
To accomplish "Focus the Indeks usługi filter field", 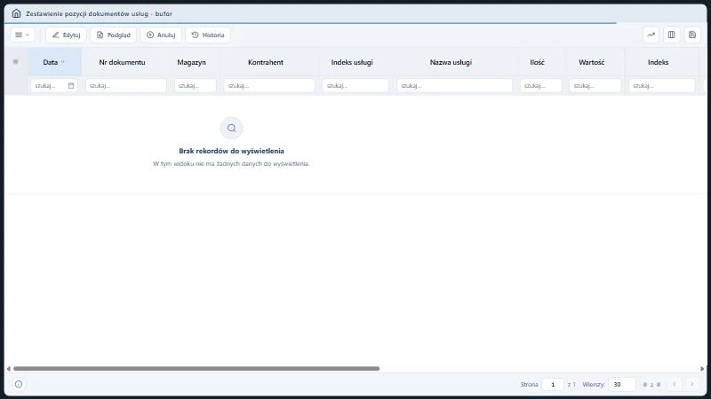I will (355, 85).
